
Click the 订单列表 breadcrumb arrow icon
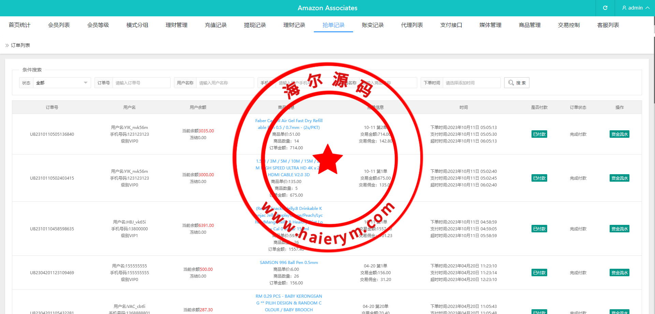[7, 45]
